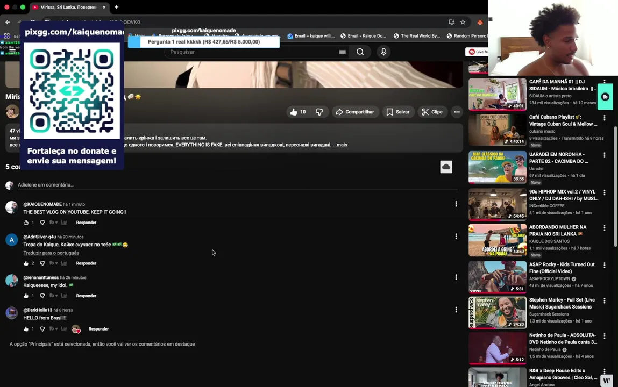
Task: Reply to @KAIQUENOMADE's comment
Action: pos(86,223)
